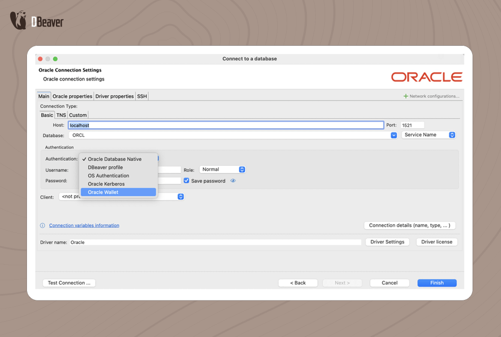Click the DBeaver beaver logo
Viewport: 501px width, 337px height.
(18, 21)
